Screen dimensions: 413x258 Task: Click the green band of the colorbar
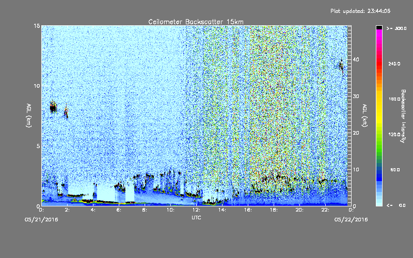pos(379,143)
